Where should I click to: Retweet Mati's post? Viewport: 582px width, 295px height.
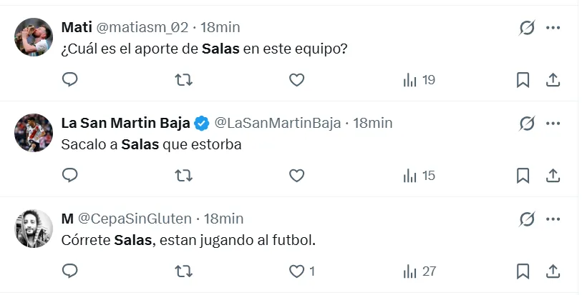183,80
